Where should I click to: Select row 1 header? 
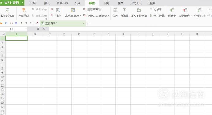2,38
